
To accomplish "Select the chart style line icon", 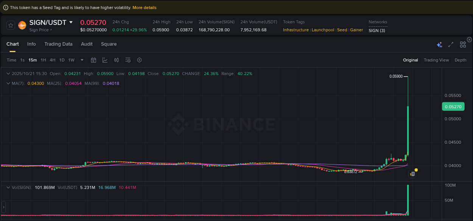I will coord(104,60).
